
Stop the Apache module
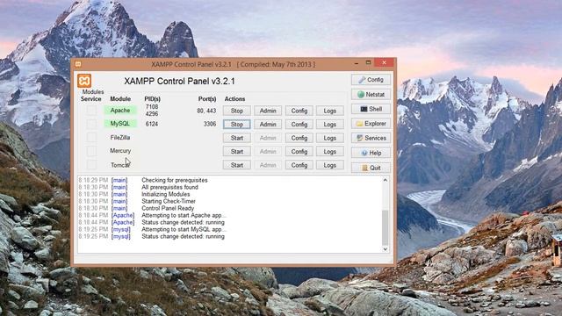tap(236, 111)
